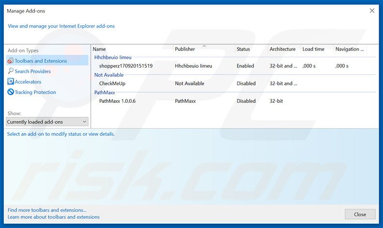Click the Navigation time value ,000 s

(342, 66)
